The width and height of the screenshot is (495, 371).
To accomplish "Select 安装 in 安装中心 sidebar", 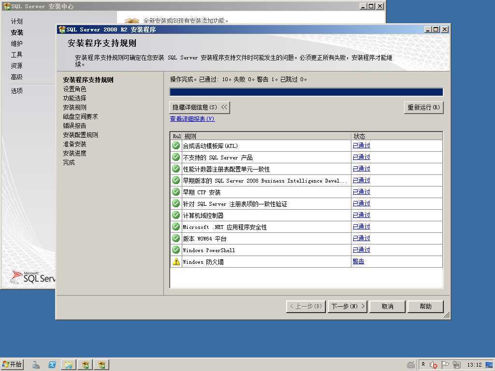I will coord(17,32).
